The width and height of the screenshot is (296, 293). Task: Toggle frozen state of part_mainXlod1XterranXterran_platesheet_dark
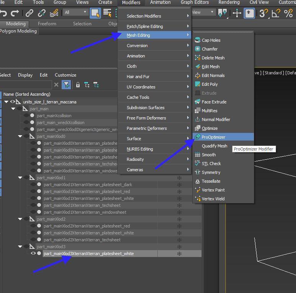point(179,185)
